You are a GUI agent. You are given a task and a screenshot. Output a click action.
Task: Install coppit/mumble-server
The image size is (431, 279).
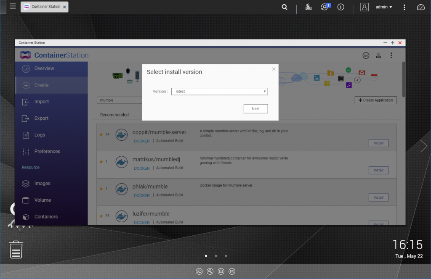(378, 143)
